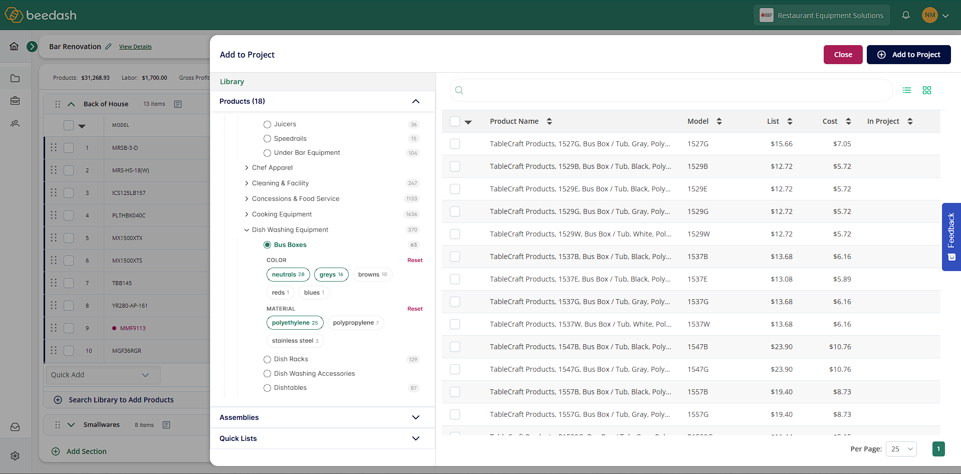The width and height of the screenshot is (961, 474).
Task: Sort by List price arrows
Action: 790,121
